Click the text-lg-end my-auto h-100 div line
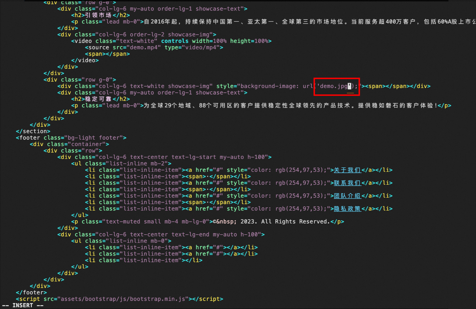Screen dimensions: 476x309 coord(161,235)
